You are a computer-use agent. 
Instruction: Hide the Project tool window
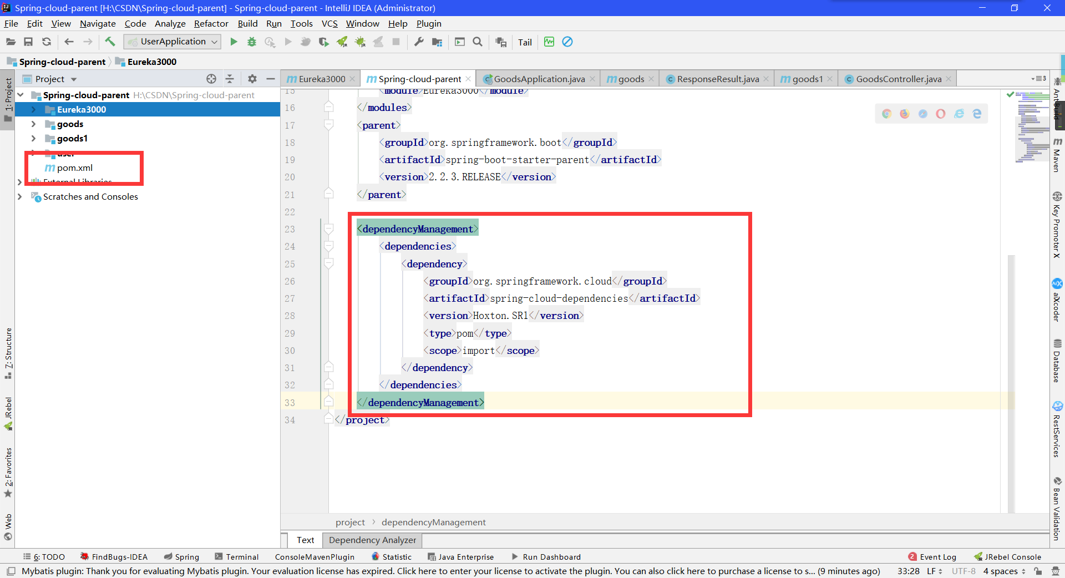pyautogui.click(x=271, y=79)
